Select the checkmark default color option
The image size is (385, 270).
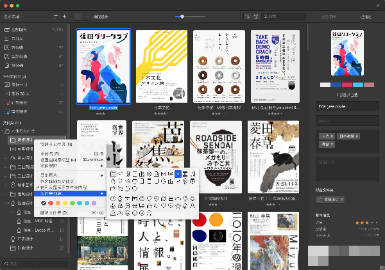click(42, 203)
